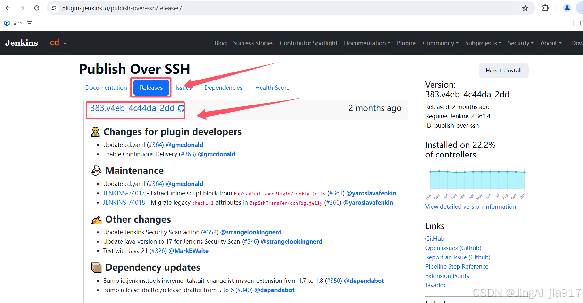The height and width of the screenshot is (303, 583).
Task: Click the Jenkins logo in the header
Action: point(21,43)
